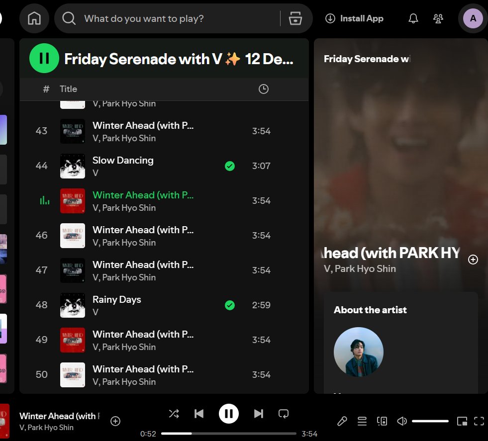The width and height of the screenshot is (488, 441).
Task: Open the playback Queue panel
Action: pos(362,421)
